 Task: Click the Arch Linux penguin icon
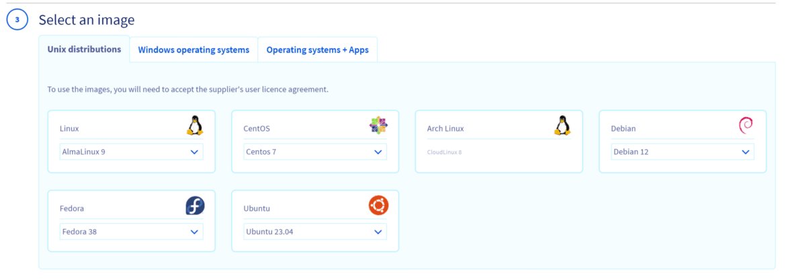[x=562, y=125]
